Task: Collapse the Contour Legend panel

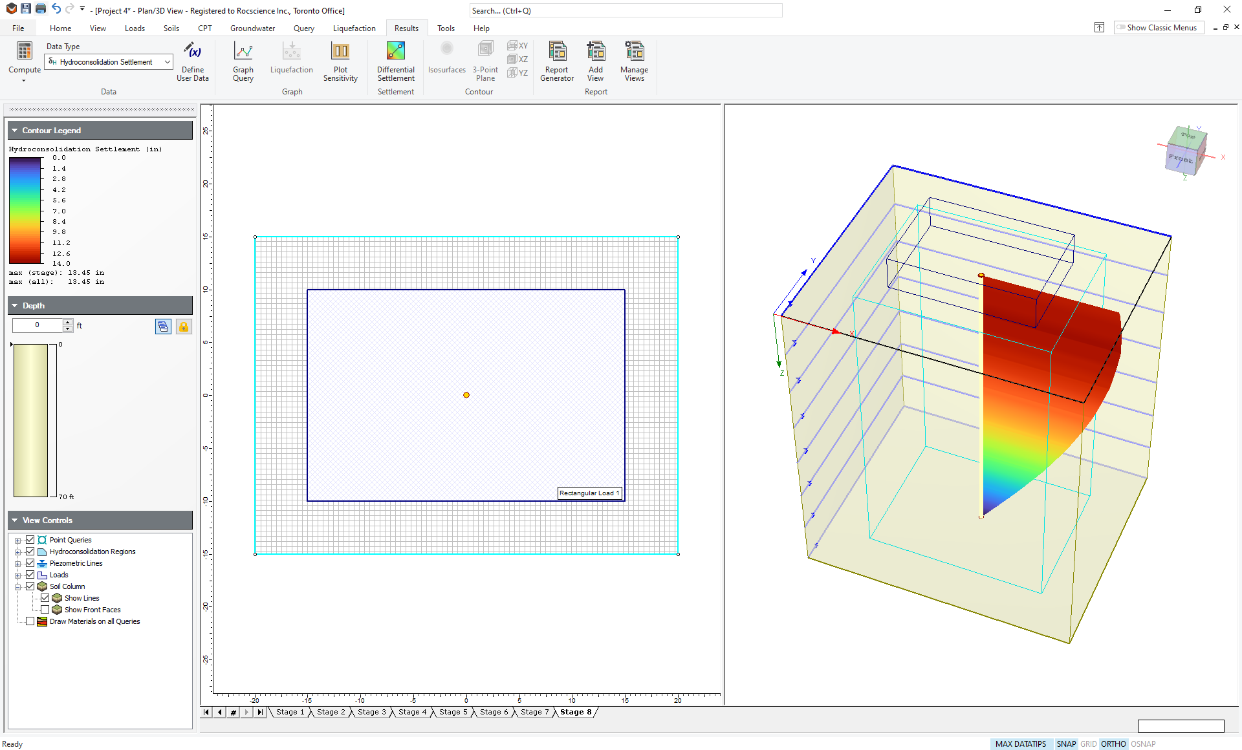Action: [14, 131]
